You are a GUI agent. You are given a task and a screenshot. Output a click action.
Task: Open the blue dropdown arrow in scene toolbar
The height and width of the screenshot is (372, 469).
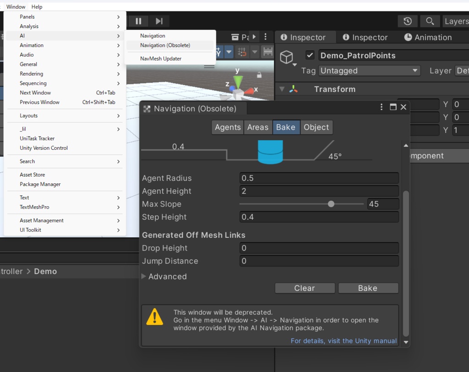point(229,52)
